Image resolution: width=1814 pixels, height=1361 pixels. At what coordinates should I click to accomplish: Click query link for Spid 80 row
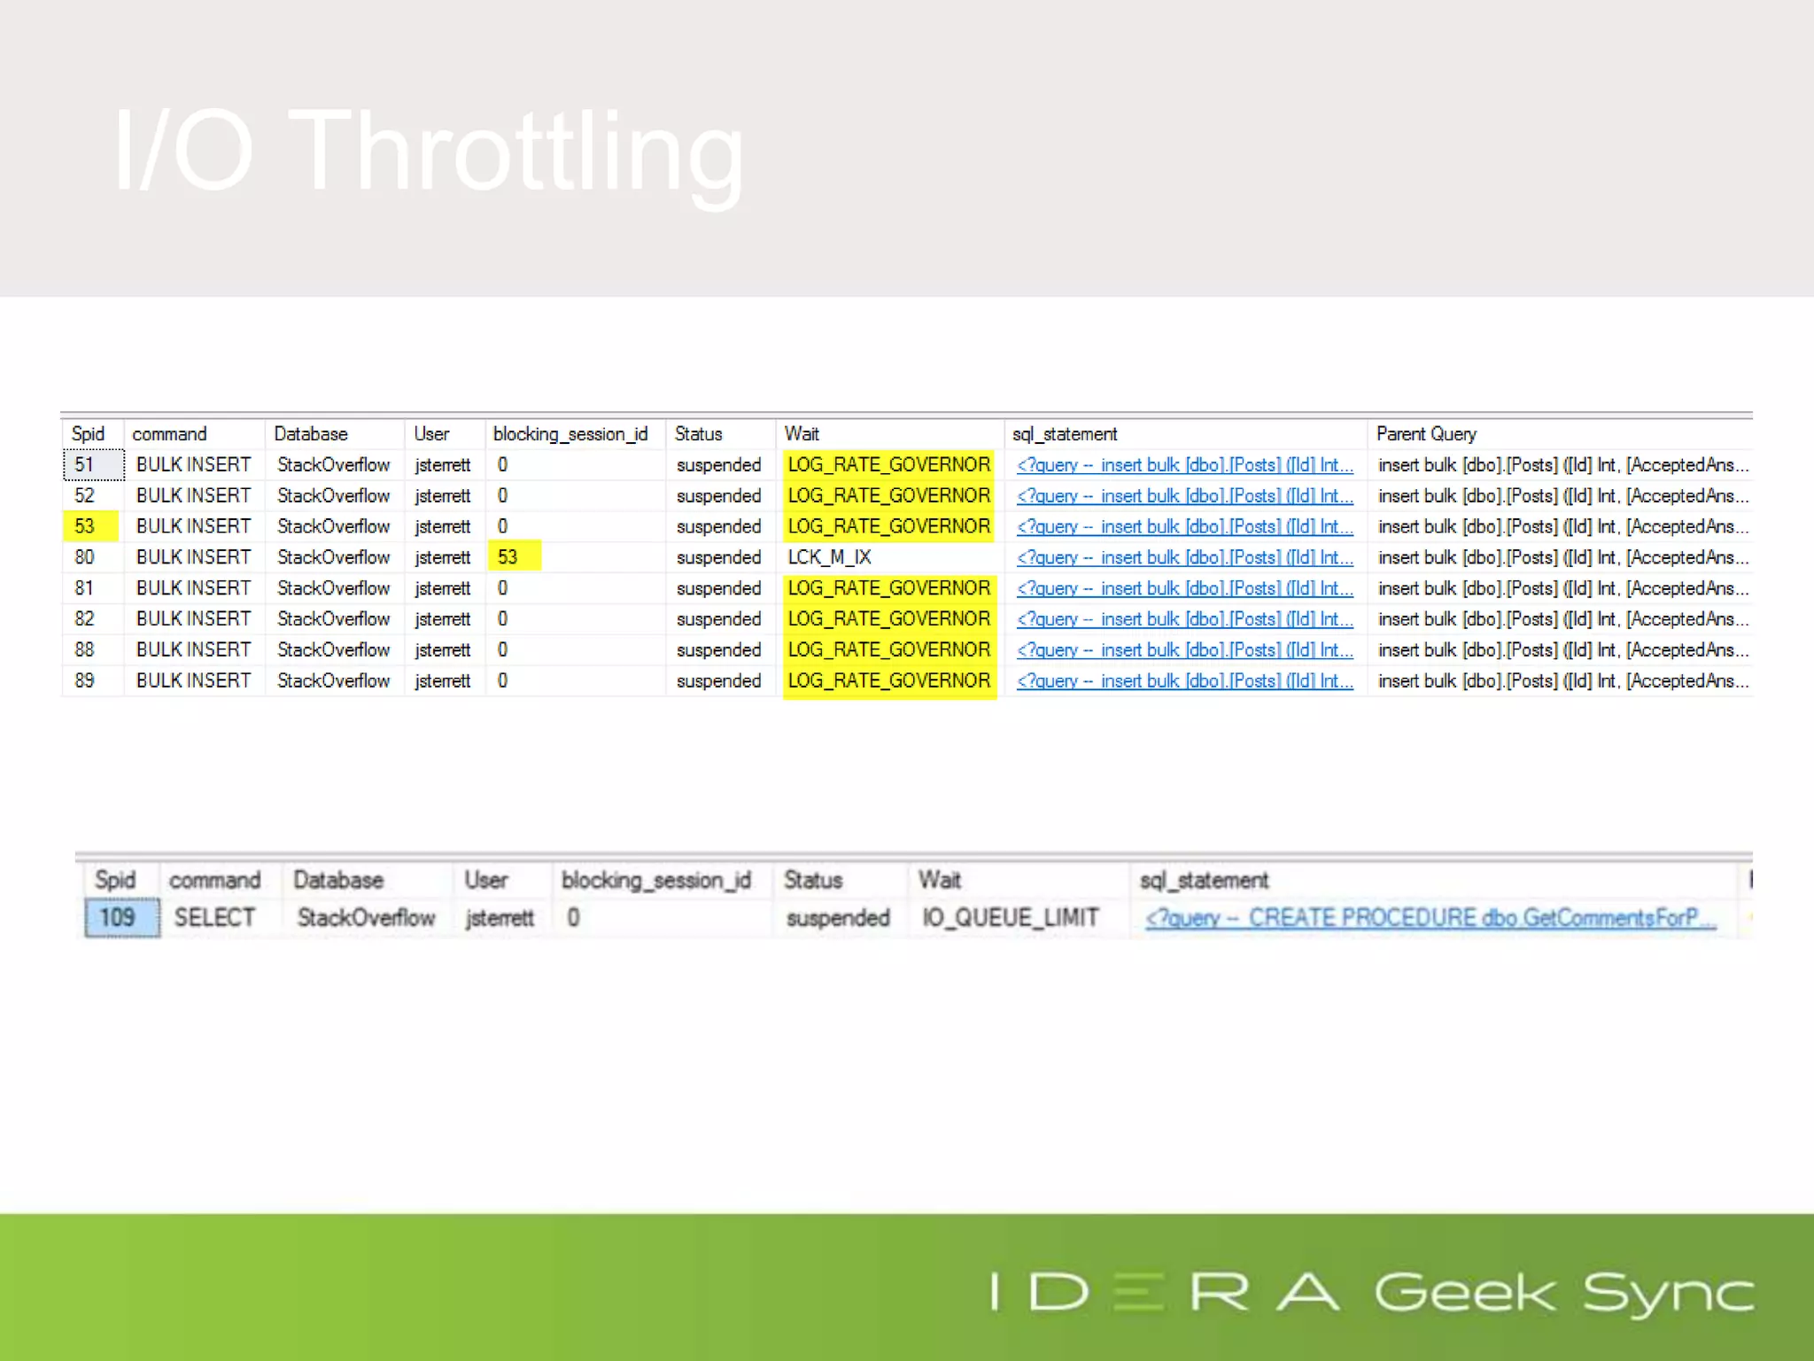pyautogui.click(x=1184, y=557)
